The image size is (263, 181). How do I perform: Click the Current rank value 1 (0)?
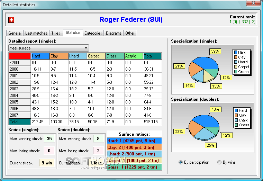(233, 22)
